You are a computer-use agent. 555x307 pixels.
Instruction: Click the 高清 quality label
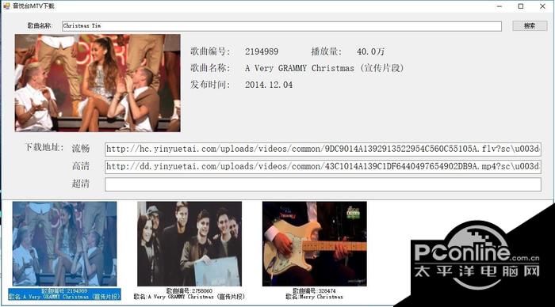81,166
